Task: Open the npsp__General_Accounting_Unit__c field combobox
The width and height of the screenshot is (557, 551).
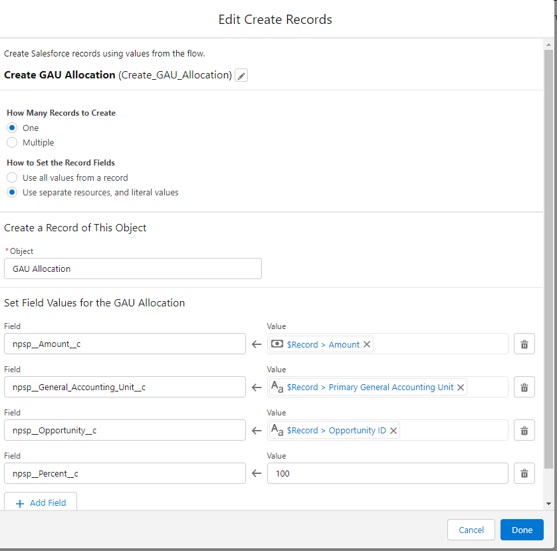Action: (x=125, y=387)
